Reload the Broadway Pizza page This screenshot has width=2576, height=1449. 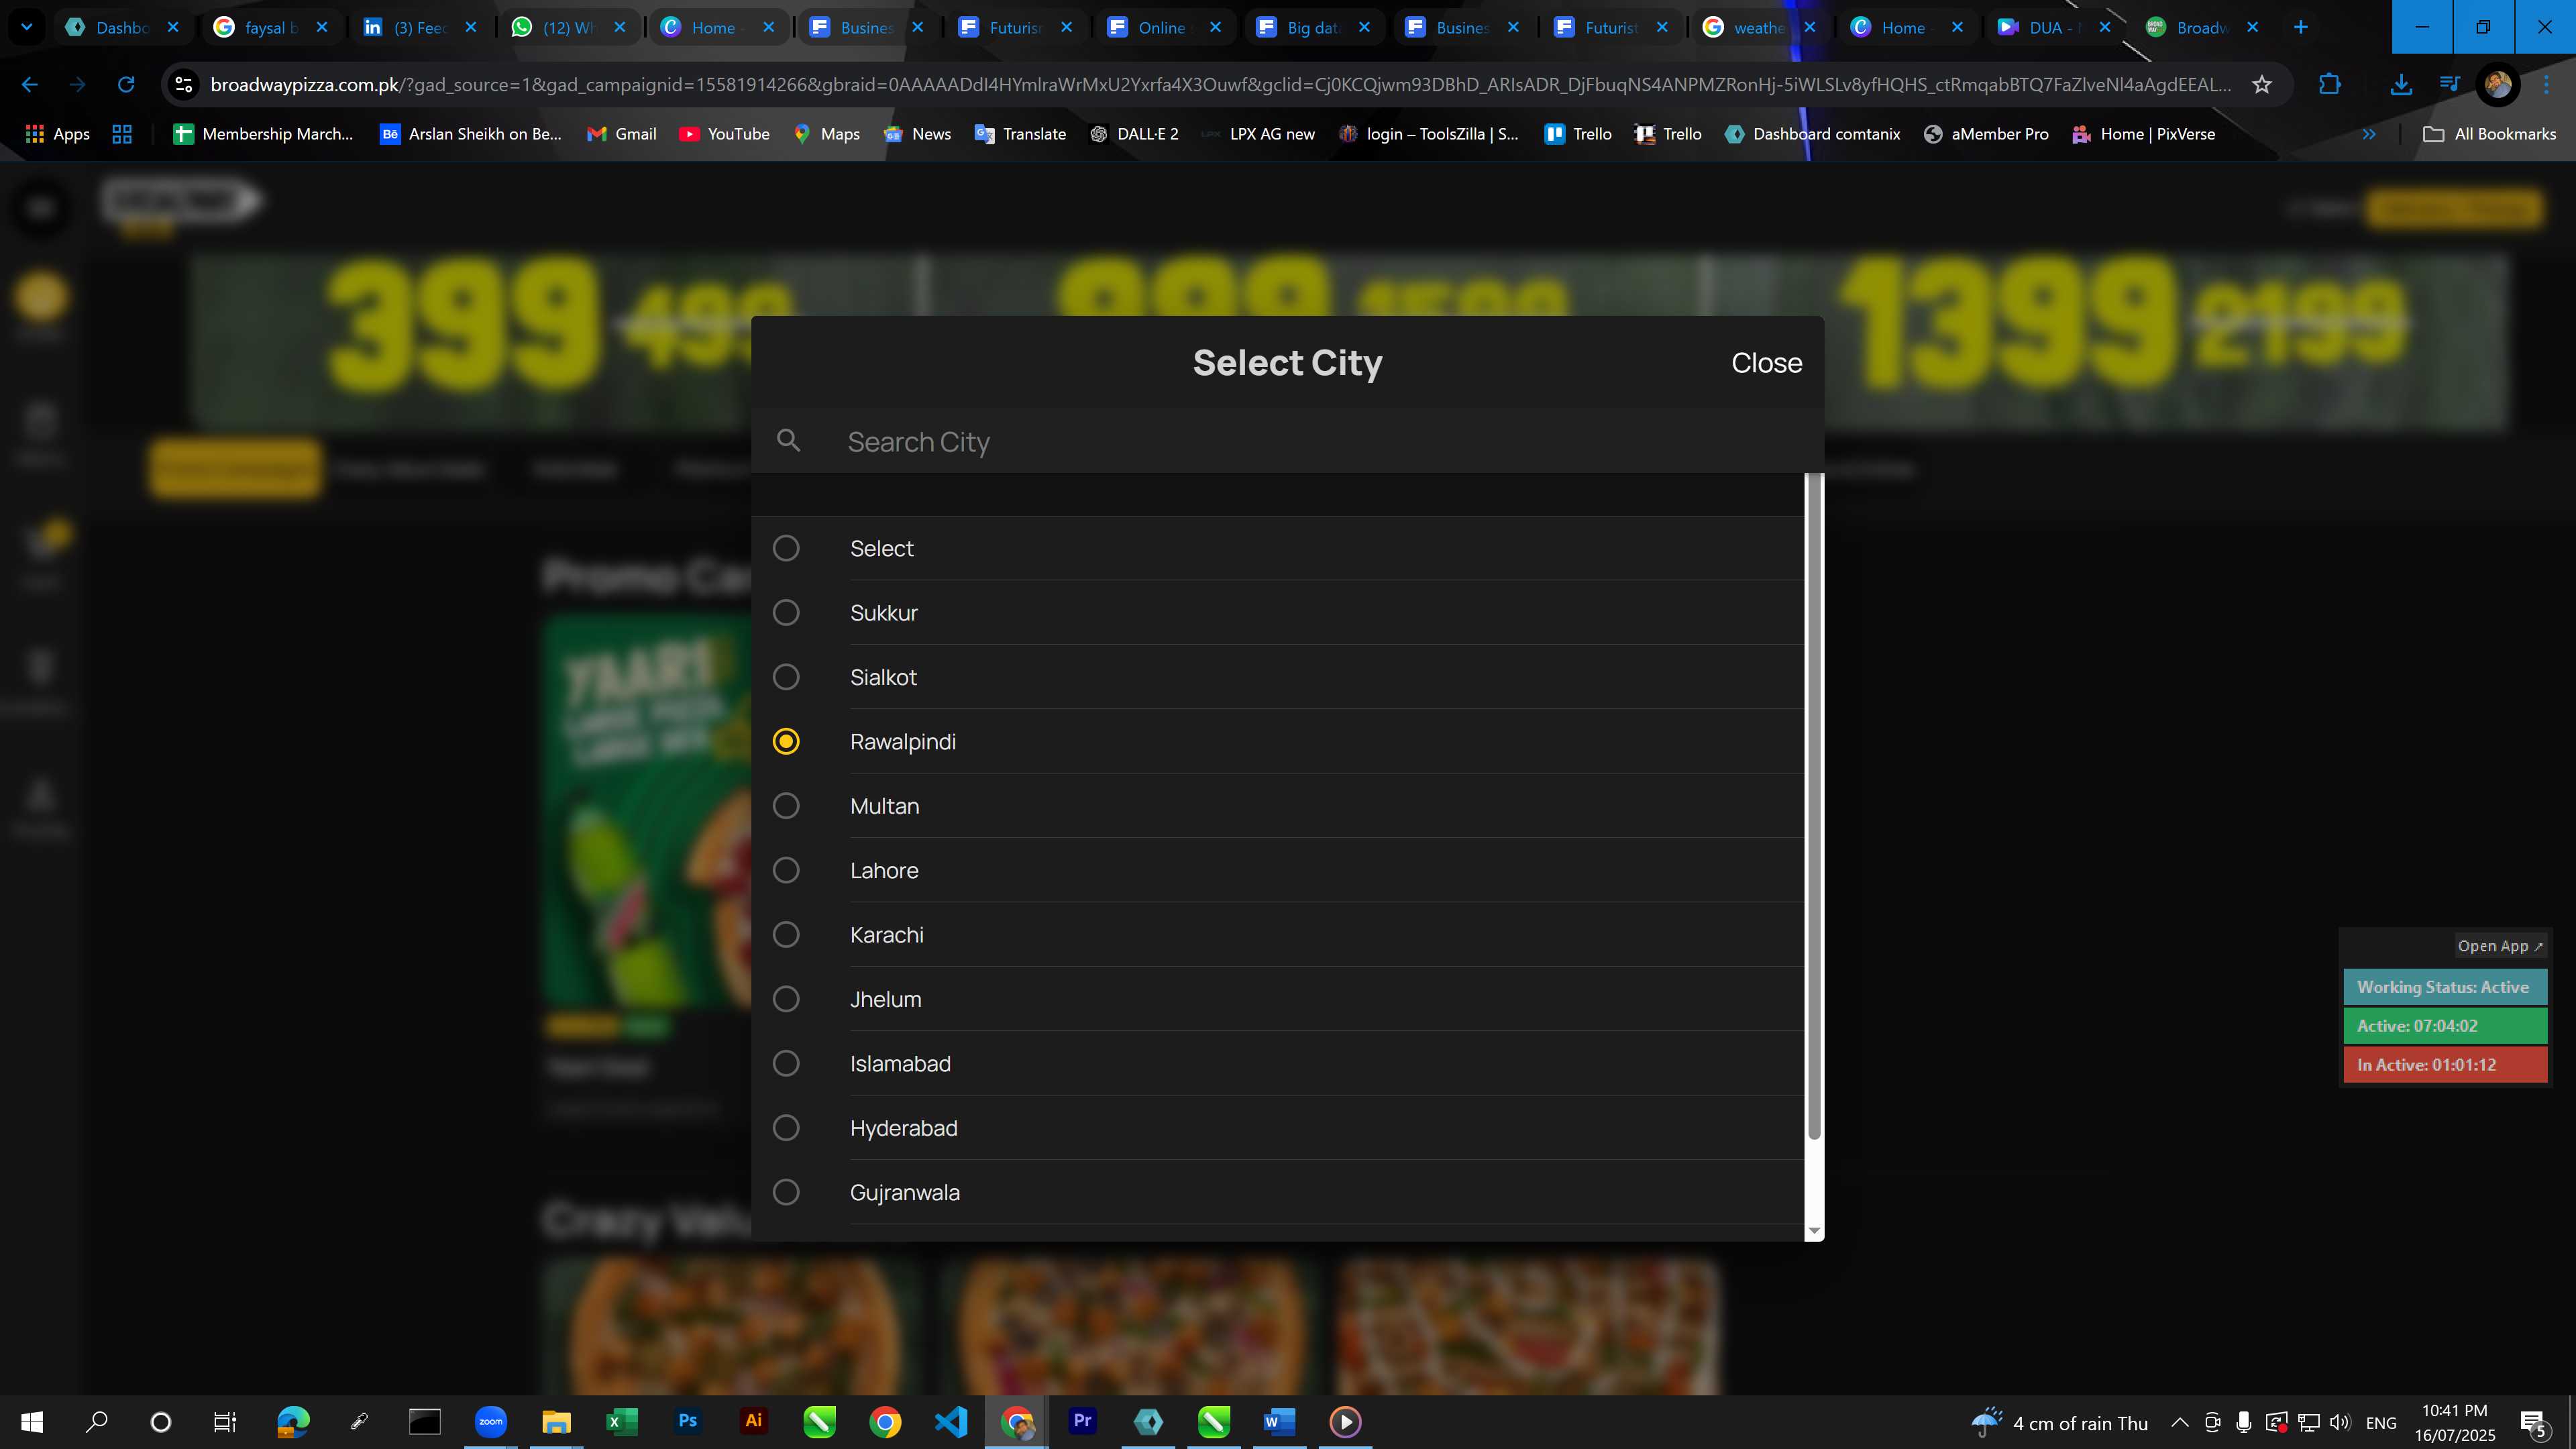pos(126,85)
